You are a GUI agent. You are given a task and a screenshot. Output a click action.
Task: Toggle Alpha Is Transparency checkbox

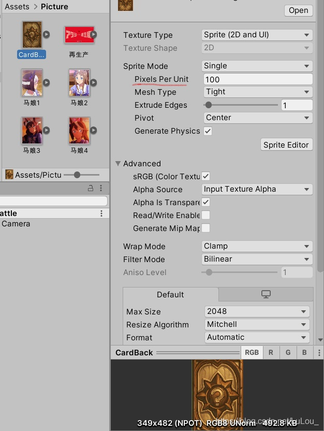(206, 202)
